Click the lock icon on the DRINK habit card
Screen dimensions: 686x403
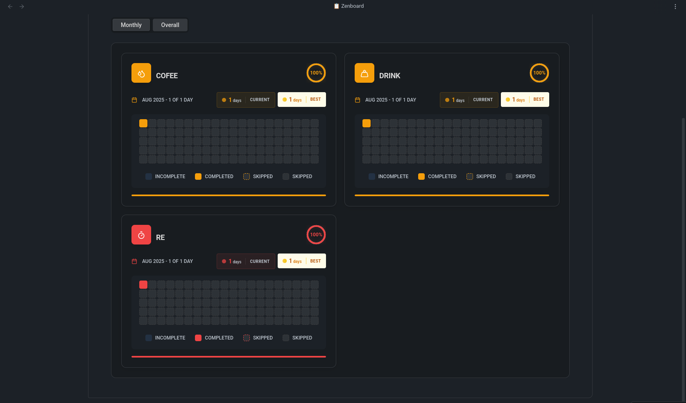coord(364,72)
